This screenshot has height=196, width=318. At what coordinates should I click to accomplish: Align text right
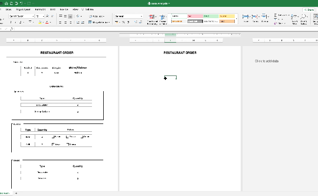(70, 23)
